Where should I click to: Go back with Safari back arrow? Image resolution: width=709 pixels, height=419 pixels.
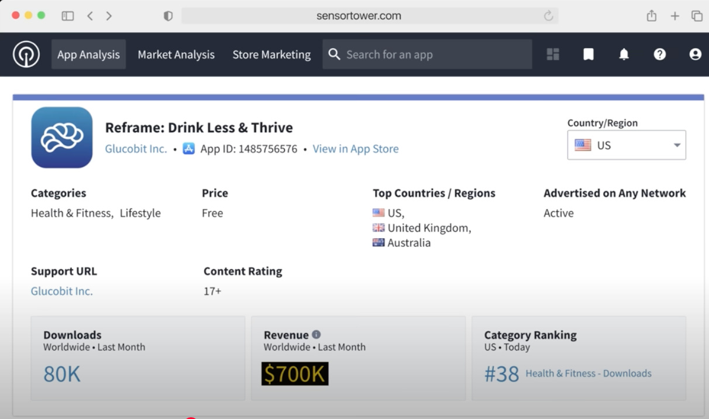tap(90, 16)
